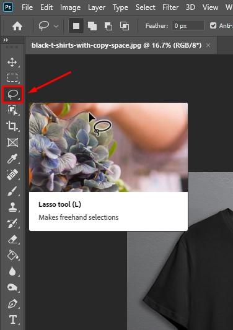Screen dimensions: 233x330
Task: Select the Spot Healing Brush tool
Action: click(12, 175)
